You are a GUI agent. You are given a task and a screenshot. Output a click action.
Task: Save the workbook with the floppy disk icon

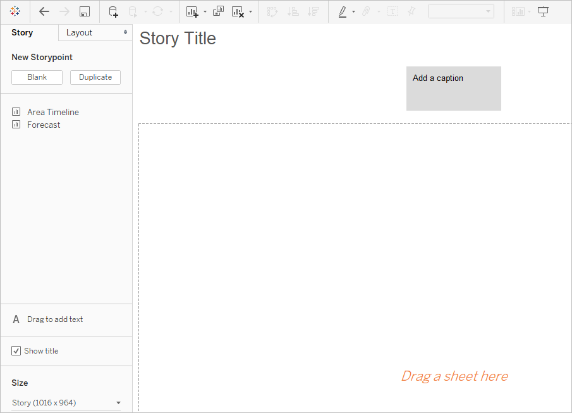[85, 11]
